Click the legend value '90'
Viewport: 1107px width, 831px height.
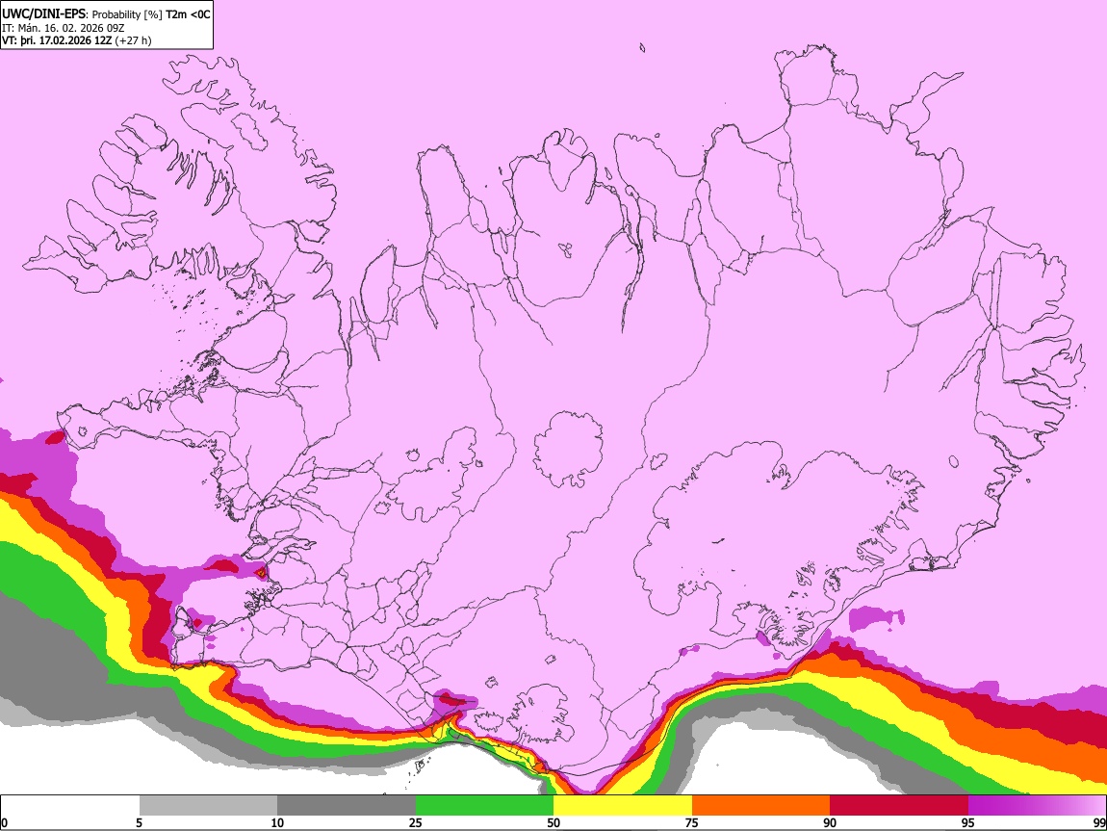click(x=830, y=822)
